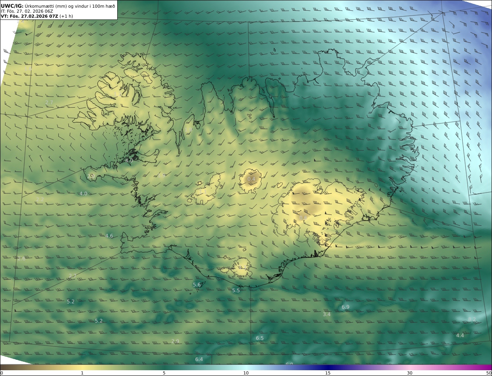Click the 4.4 value label

[x=460, y=335]
